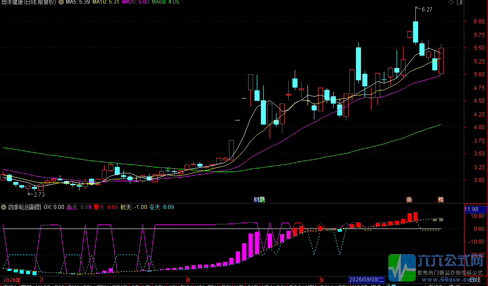Open the main chart indicator dropdown chevron
488x286 pixels.
tap(61, 2)
